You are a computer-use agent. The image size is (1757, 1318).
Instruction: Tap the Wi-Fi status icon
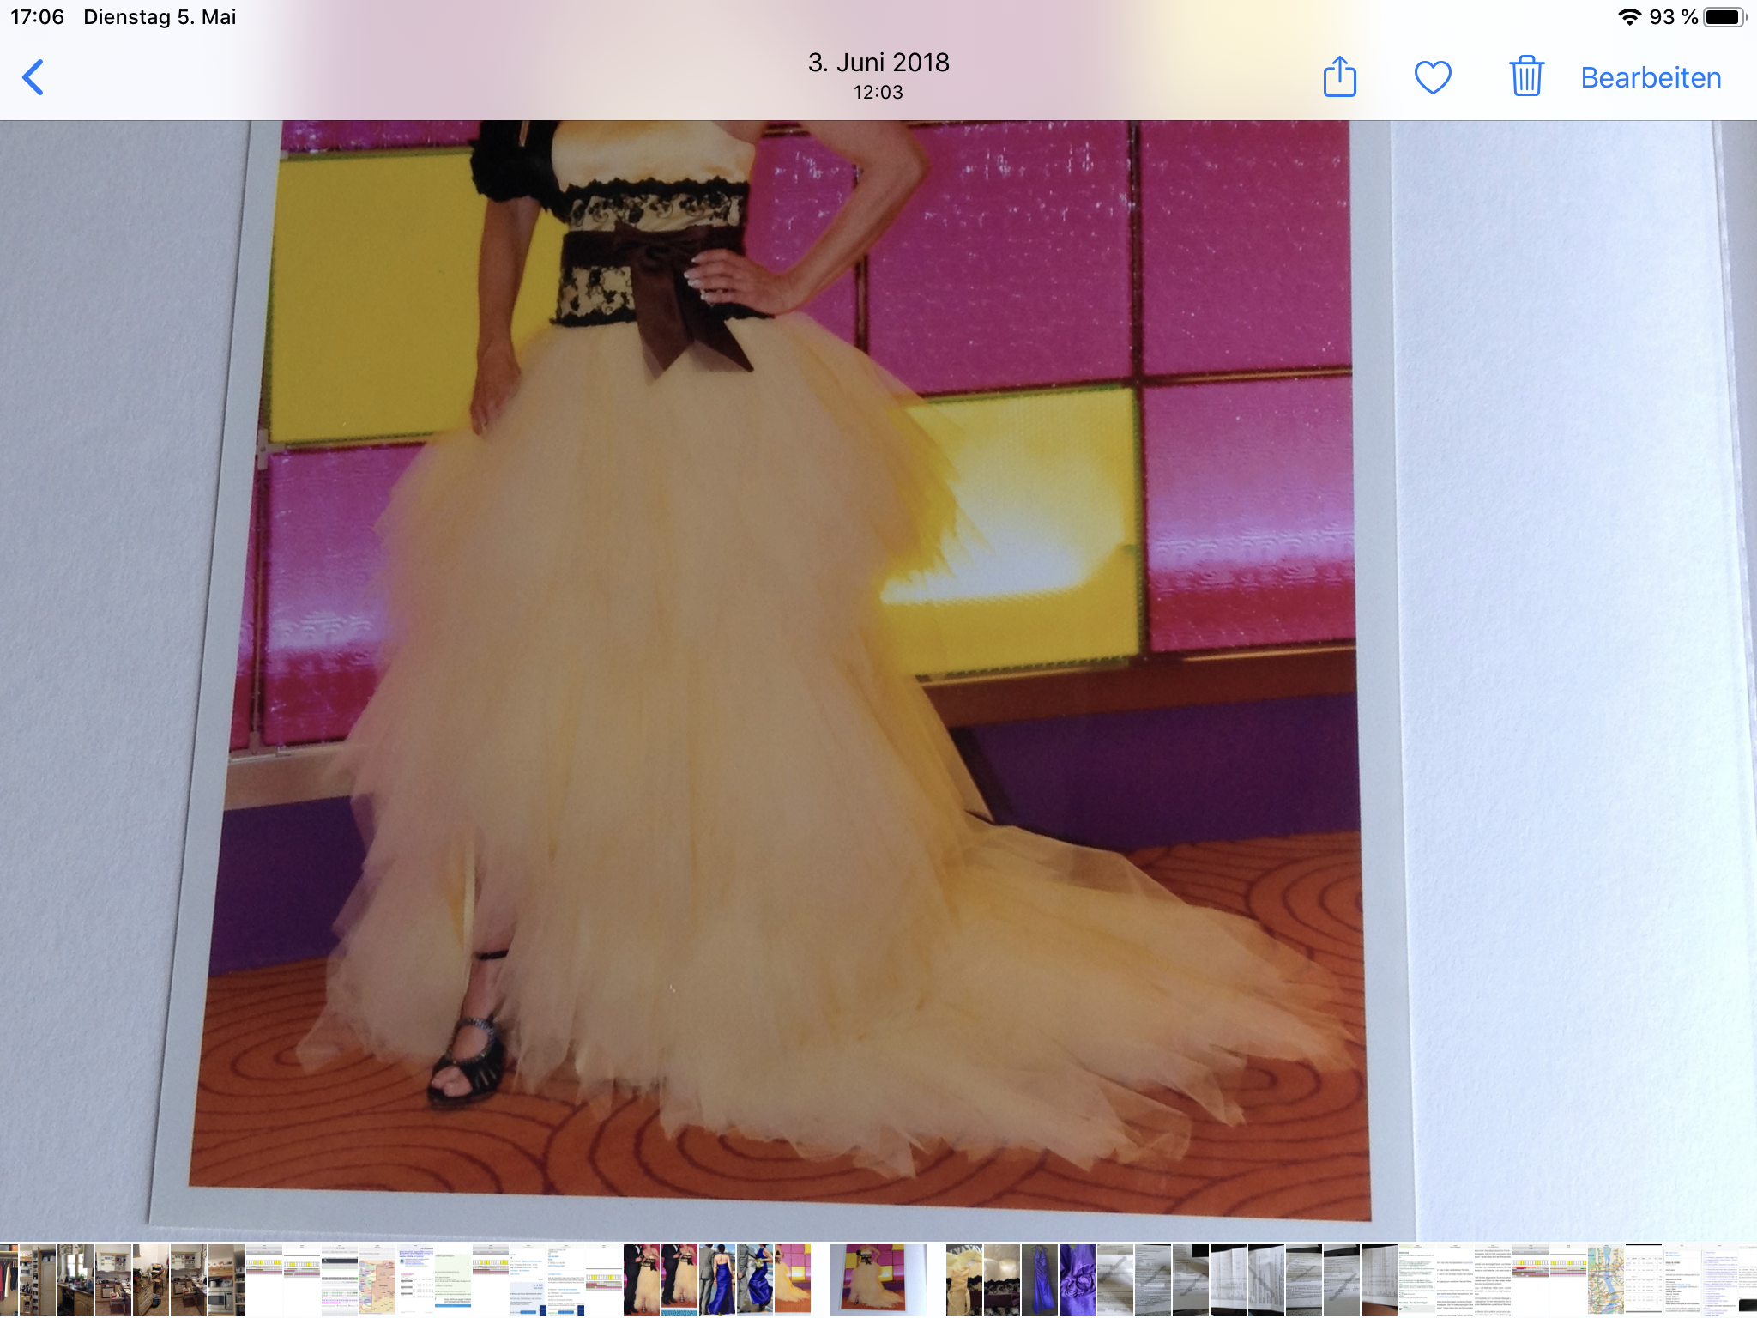click(1629, 16)
